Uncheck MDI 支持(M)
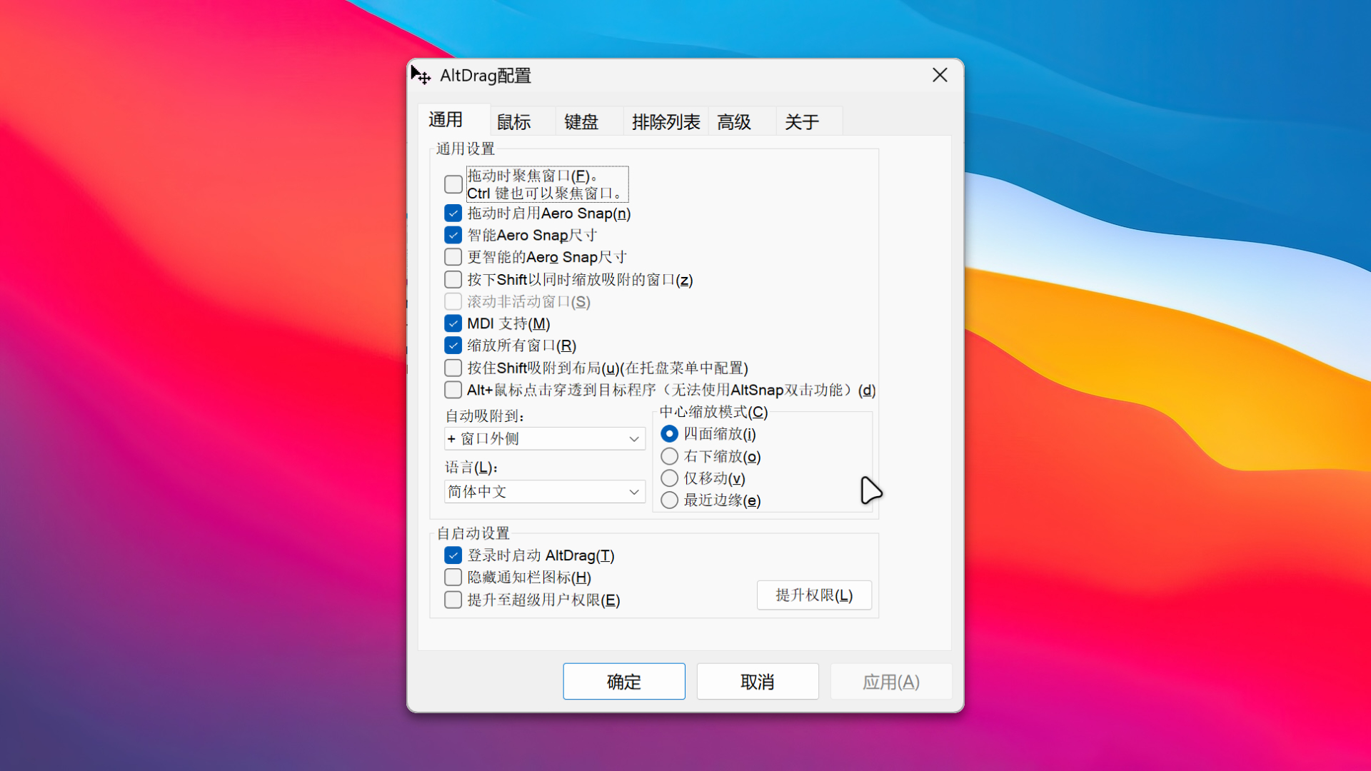This screenshot has height=771, width=1371. coord(453,323)
